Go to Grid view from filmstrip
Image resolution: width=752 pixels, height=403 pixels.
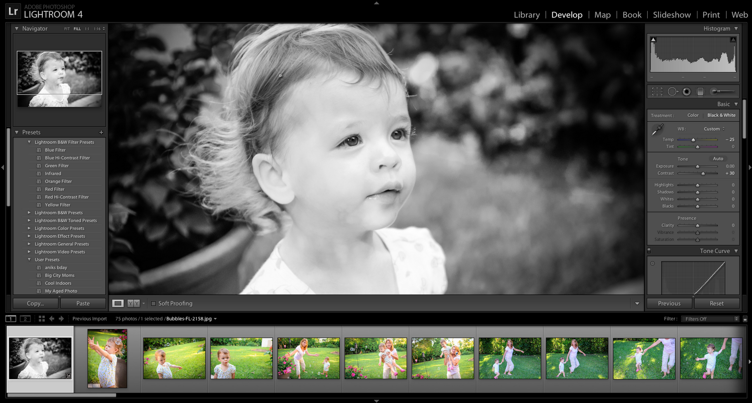42,319
